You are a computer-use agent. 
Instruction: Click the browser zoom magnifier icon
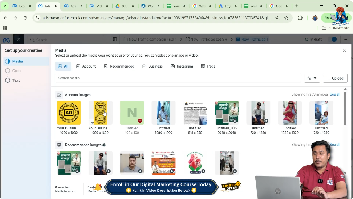click(277, 18)
